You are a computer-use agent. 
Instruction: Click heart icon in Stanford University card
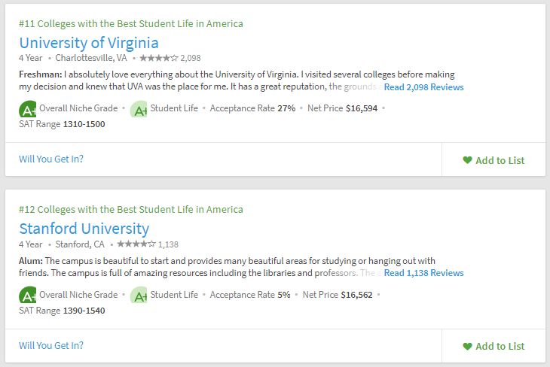(467, 347)
